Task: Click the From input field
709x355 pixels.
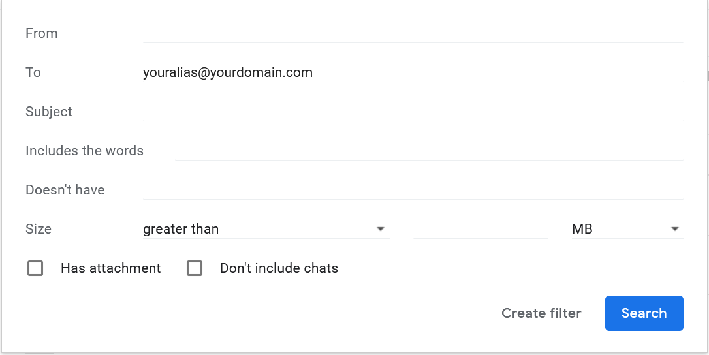Action: coord(413,33)
